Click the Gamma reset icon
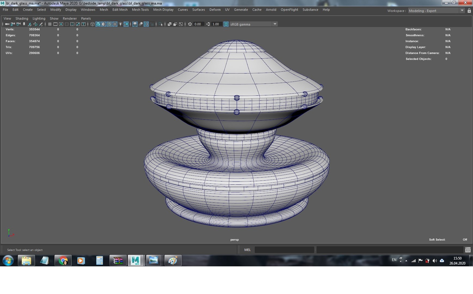Viewport: 473px width, 294px height. point(208,24)
